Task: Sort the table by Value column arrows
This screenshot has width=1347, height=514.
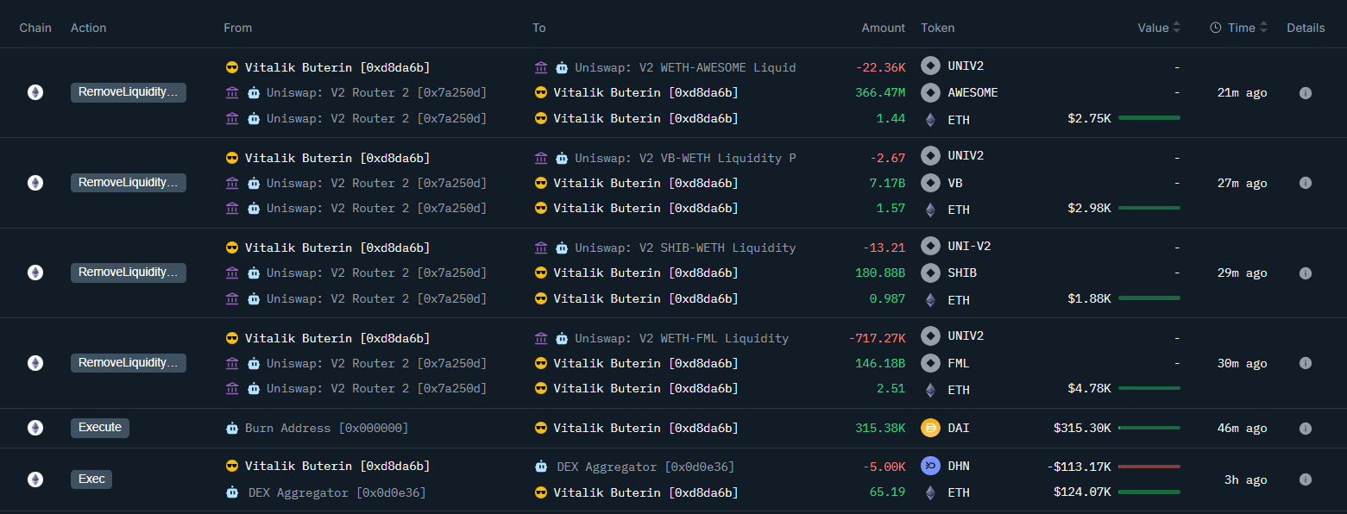Action: point(1177,28)
